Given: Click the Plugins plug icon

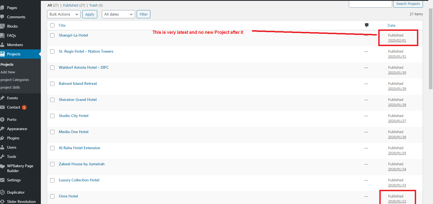Looking at the screenshot, I should [2, 138].
